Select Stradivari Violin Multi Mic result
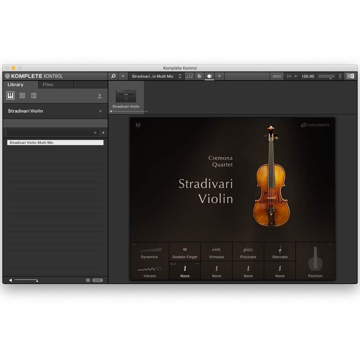The width and height of the screenshot is (360, 360). 55,143
